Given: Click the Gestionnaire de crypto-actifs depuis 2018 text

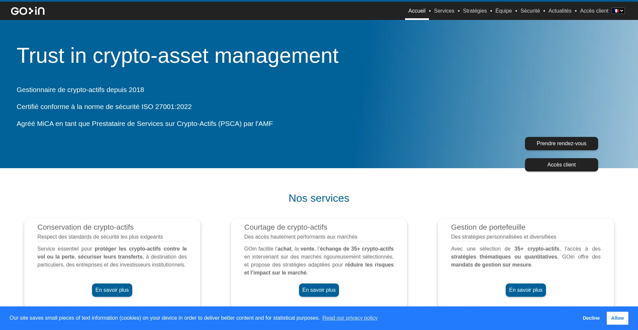Looking at the screenshot, I should [80, 90].
